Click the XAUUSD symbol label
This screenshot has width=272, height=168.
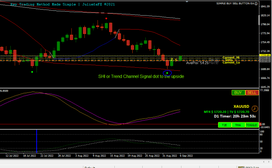pos(241,106)
